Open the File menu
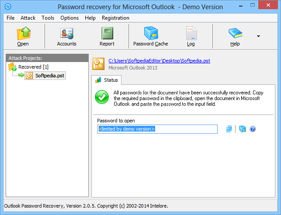The image size is (281, 215). pyautogui.click(x=10, y=18)
